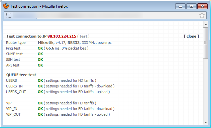Click the HD tariffs note in USERS row
211x128 pixels.
70,80
